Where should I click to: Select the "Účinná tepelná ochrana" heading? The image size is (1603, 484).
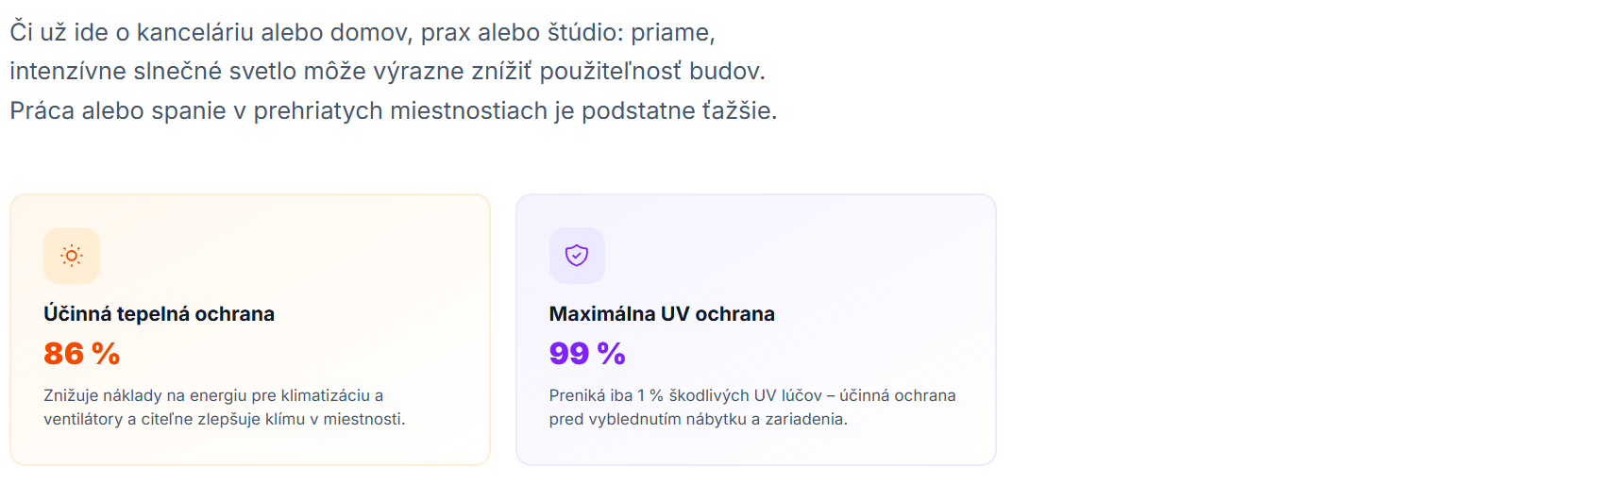click(x=159, y=314)
